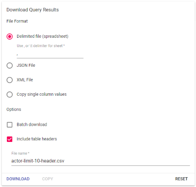The height and width of the screenshot is (187, 196).
Task: Click the 'File Format' section heading
Action: (17, 21)
